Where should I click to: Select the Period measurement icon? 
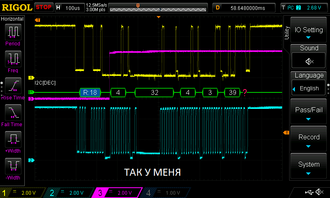[13, 32]
